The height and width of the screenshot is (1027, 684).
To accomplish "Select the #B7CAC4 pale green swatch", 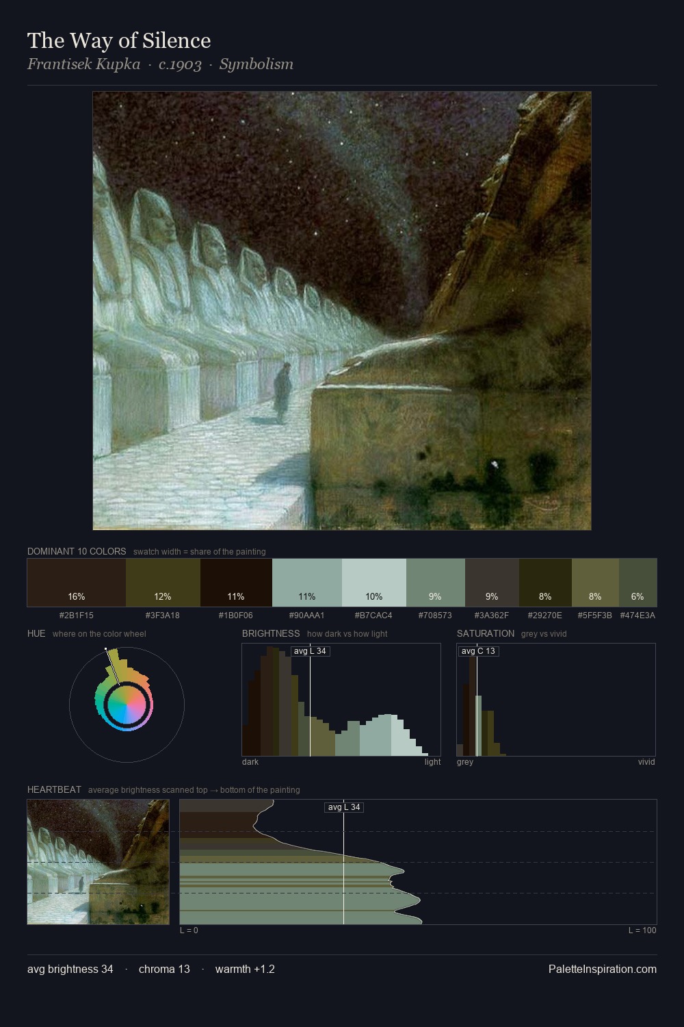I will click(374, 583).
